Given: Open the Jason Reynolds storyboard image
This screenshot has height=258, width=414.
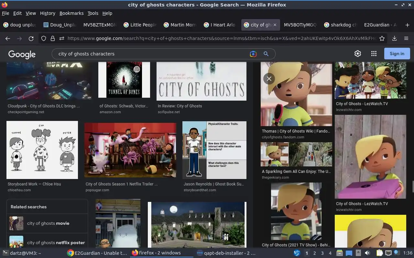Looking at the screenshot, I should [x=214, y=150].
